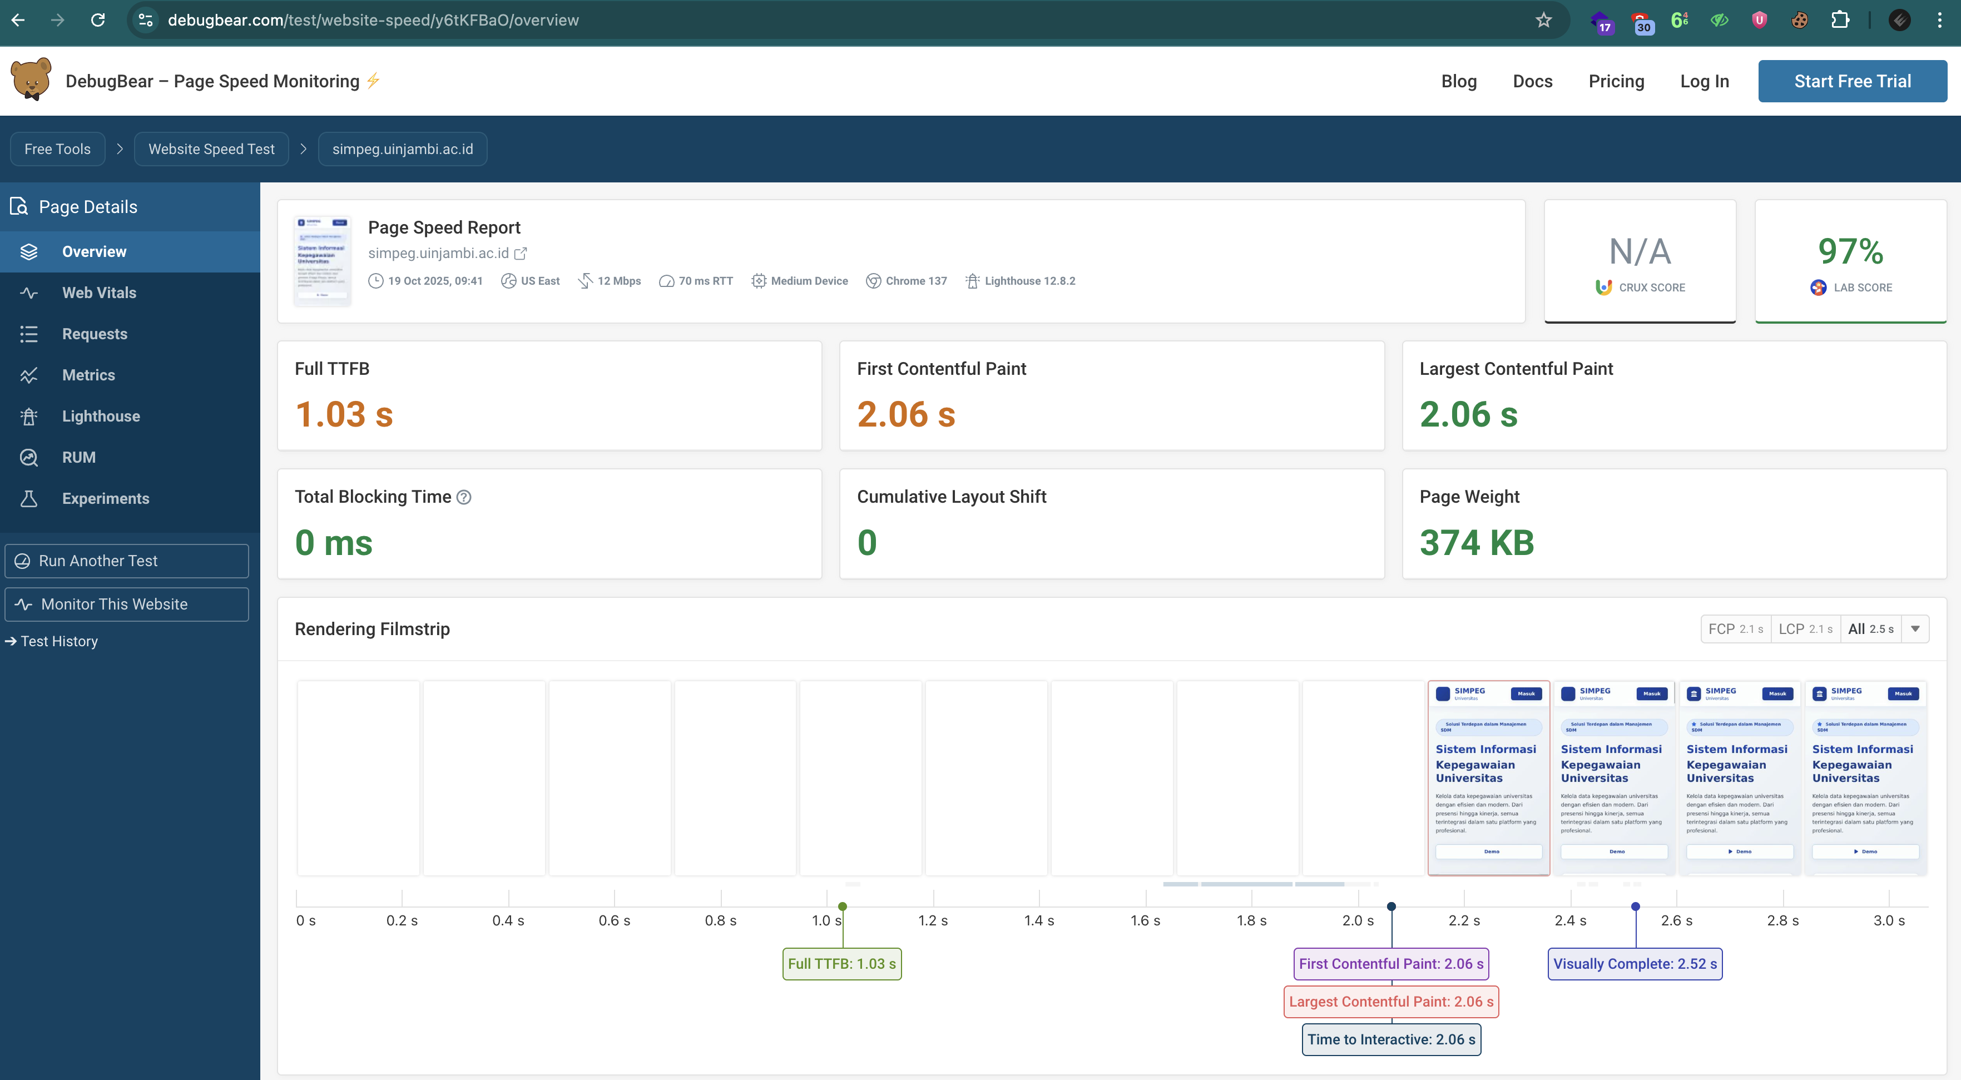Select the All 2.5 s filmstrip filter

click(x=1870, y=630)
